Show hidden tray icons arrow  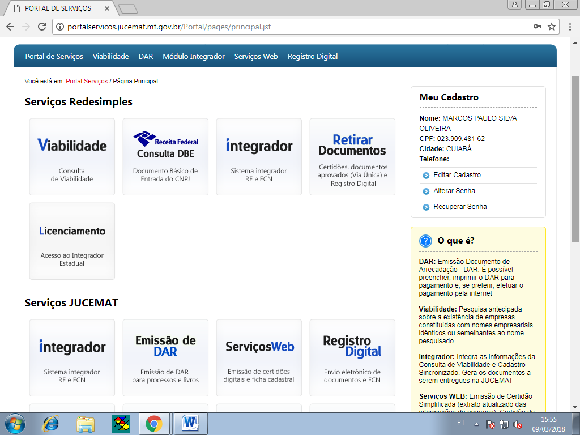click(476, 424)
